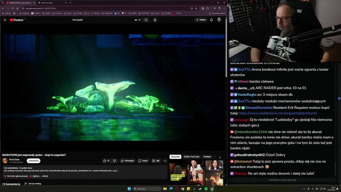Close the MARATHON YouTube tab
The height and width of the screenshot is (192, 341).
(x=34, y=3)
